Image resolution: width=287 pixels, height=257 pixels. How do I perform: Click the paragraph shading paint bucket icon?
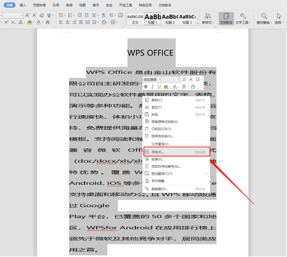104,22
